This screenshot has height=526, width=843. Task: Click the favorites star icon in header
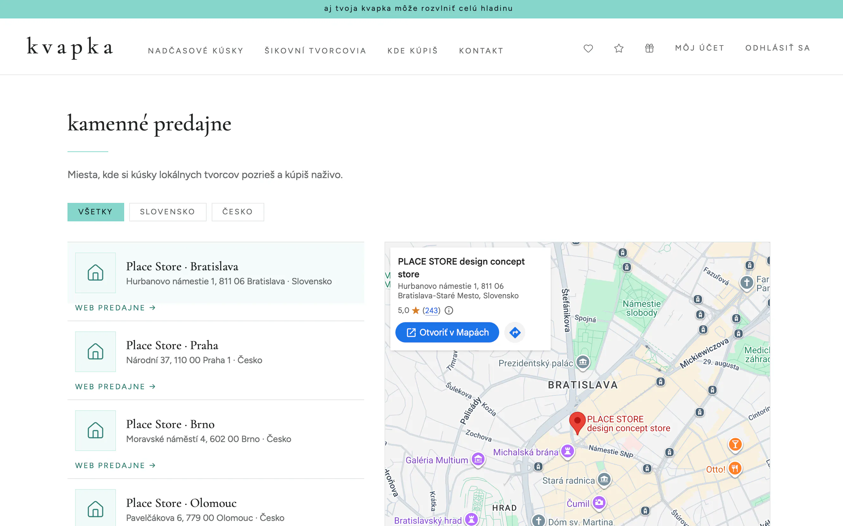619,48
